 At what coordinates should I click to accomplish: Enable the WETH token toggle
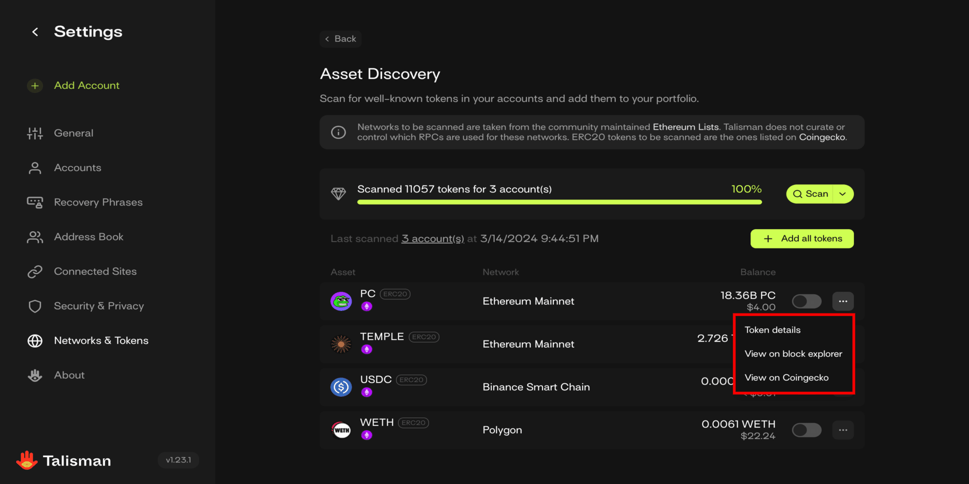coord(806,430)
